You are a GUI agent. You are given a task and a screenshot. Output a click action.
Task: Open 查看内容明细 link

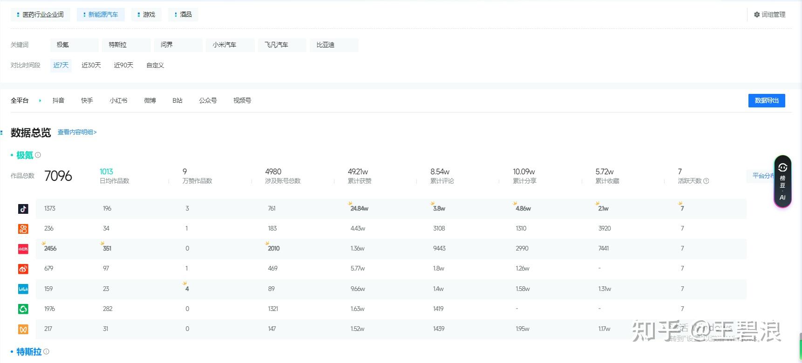pyautogui.click(x=77, y=132)
